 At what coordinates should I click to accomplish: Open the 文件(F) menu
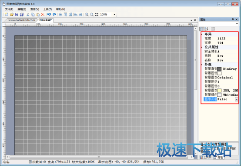click(9, 9)
